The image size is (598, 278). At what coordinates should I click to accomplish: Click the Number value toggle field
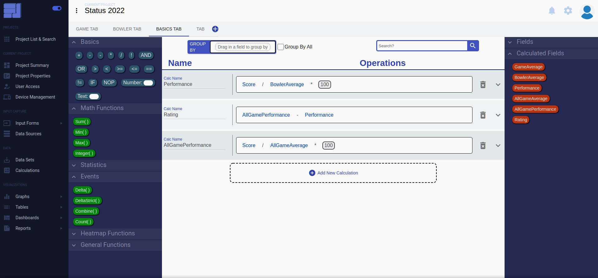pos(148,83)
